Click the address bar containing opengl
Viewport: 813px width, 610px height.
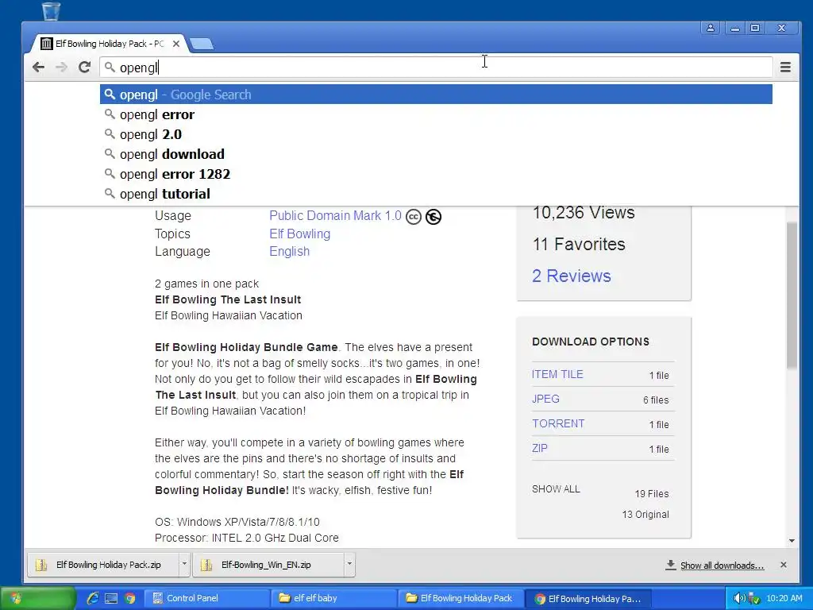coord(436,68)
